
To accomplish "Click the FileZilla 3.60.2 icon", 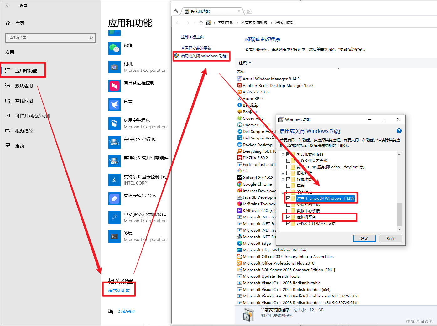I will tap(240, 158).
